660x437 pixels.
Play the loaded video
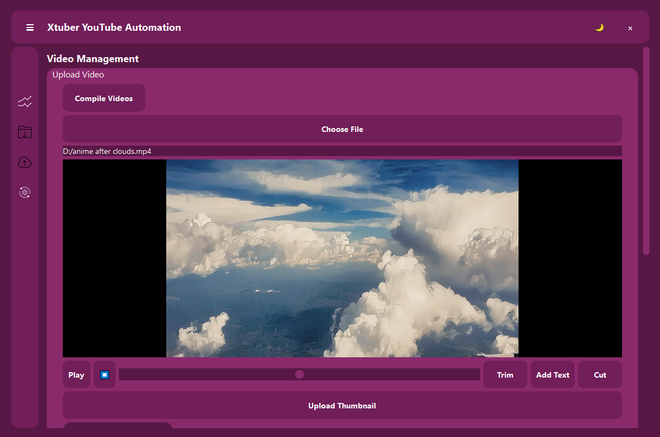coord(76,375)
